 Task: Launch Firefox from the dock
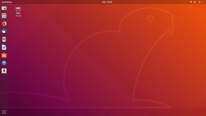tap(4, 24)
